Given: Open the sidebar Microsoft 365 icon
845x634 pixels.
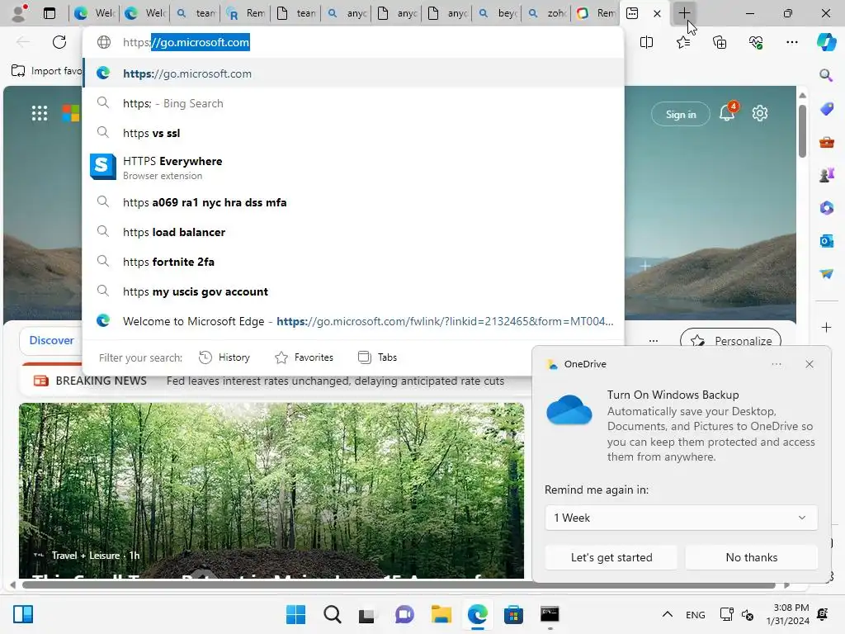Looking at the screenshot, I should (x=826, y=208).
